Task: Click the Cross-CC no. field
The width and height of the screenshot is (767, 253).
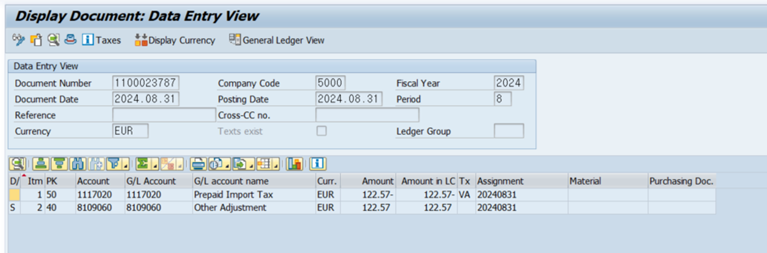Action: pos(367,115)
